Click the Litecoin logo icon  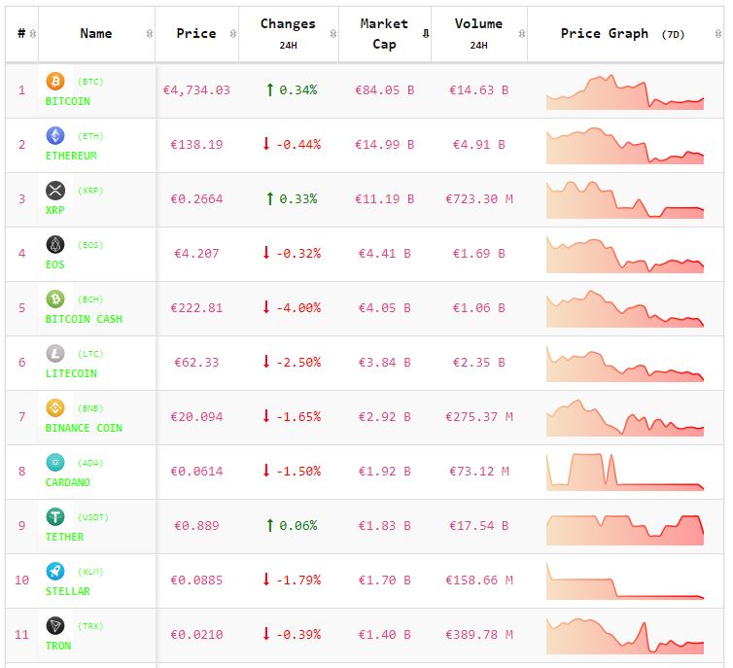click(x=55, y=354)
